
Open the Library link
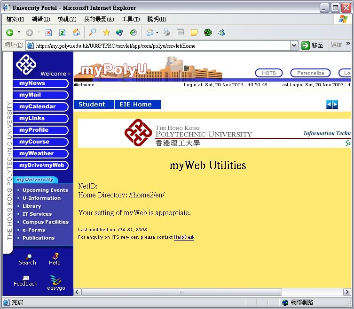[x=32, y=206]
